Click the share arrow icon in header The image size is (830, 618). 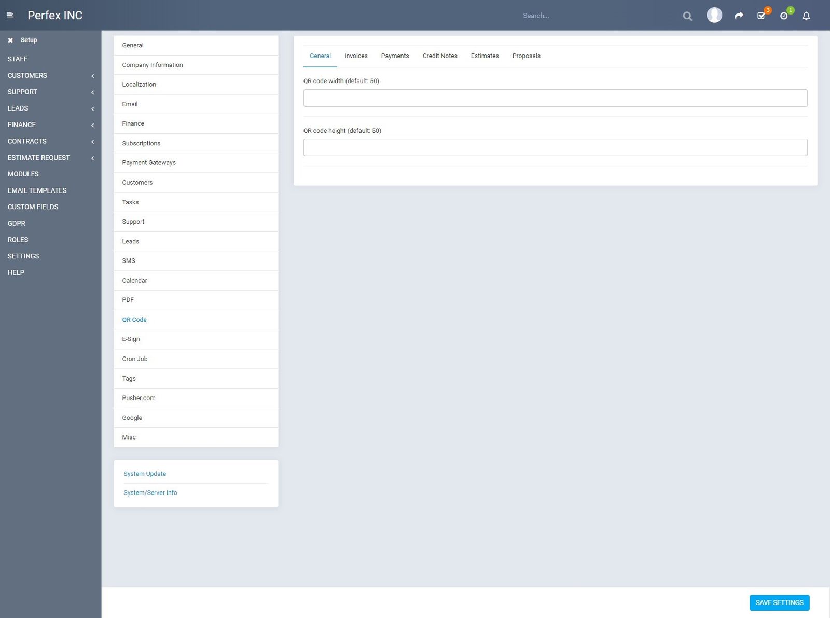tap(739, 16)
